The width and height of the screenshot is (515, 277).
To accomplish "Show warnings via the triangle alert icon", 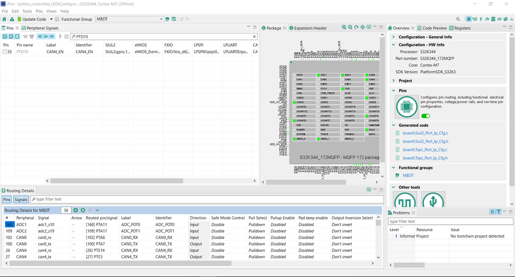I will (12, 19).
